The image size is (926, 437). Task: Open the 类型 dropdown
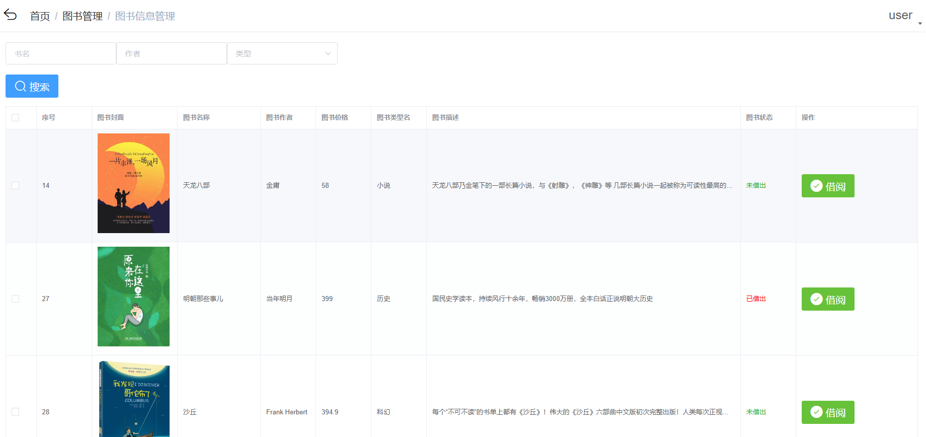tap(282, 53)
